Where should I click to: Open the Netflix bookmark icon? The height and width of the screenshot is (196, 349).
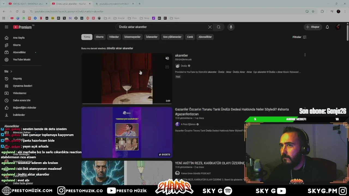coord(41,18)
